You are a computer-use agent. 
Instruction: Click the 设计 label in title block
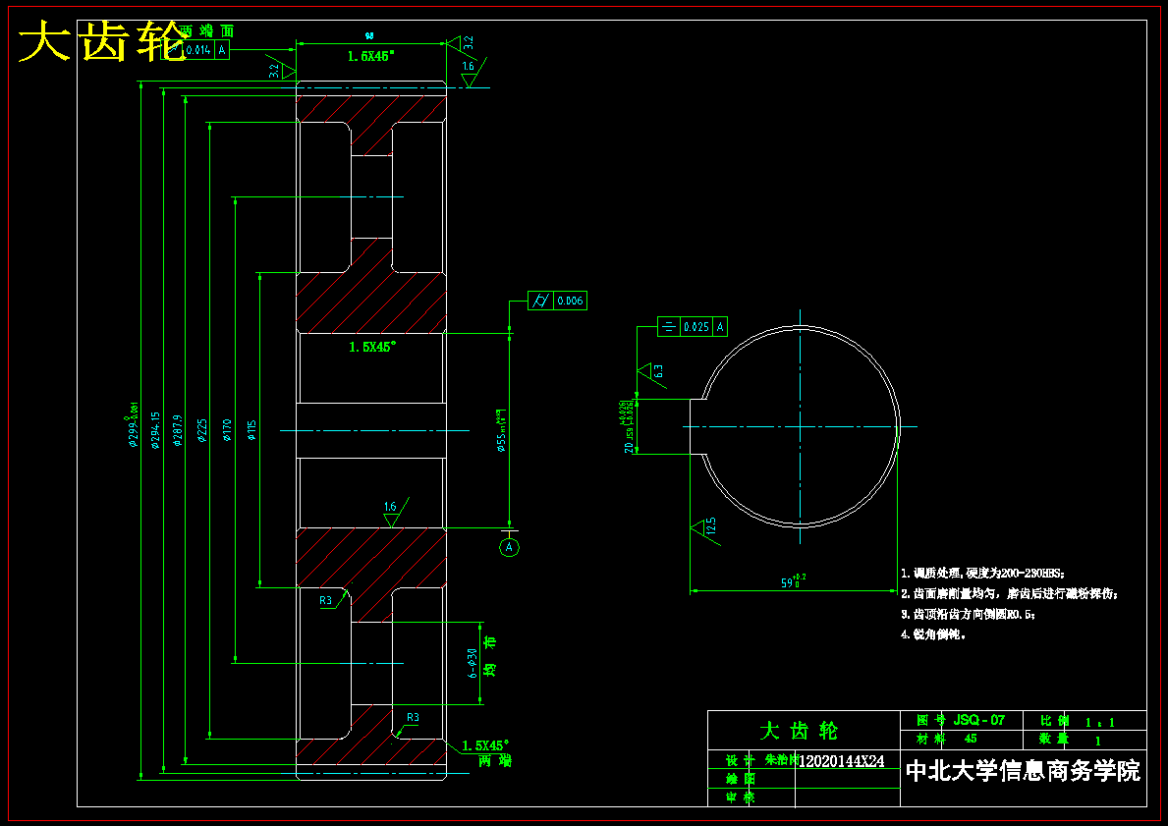click(741, 760)
